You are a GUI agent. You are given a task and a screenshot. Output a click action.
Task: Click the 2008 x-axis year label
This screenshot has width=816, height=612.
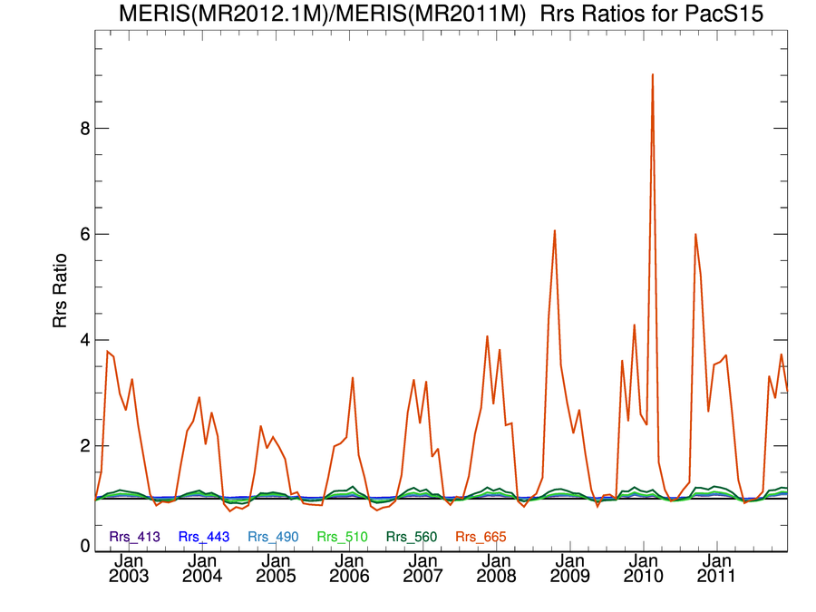click(x=497, y=576)
